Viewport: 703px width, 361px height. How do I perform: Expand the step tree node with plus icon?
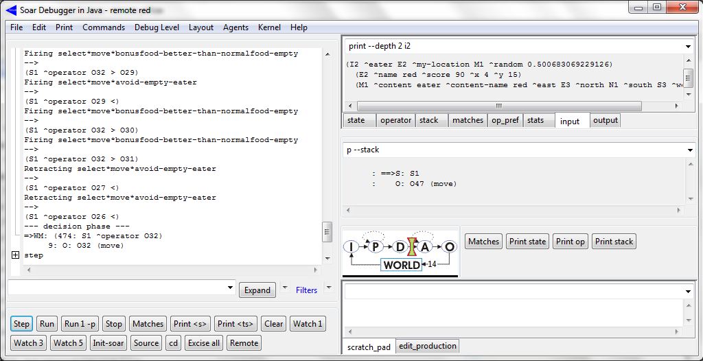pyautogui.click(x=15, y=255)
